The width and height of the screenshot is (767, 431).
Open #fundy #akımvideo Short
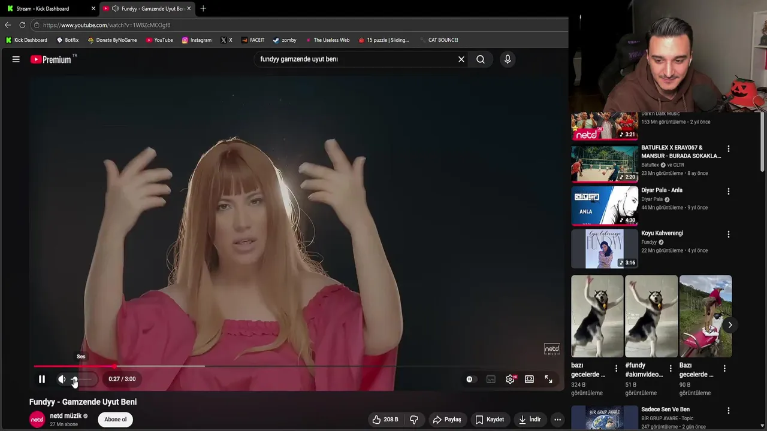[651, 316]
